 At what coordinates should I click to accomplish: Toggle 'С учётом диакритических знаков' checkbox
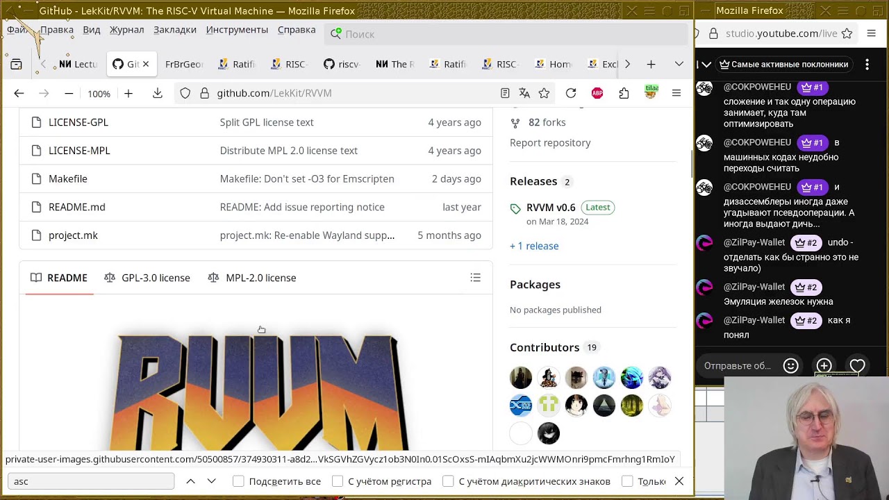click(448, 481)
